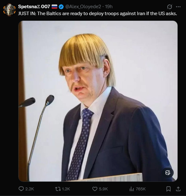View post analytics bar chart icon
This screenshot has width=186, height=196.
[x=132, y=189]
